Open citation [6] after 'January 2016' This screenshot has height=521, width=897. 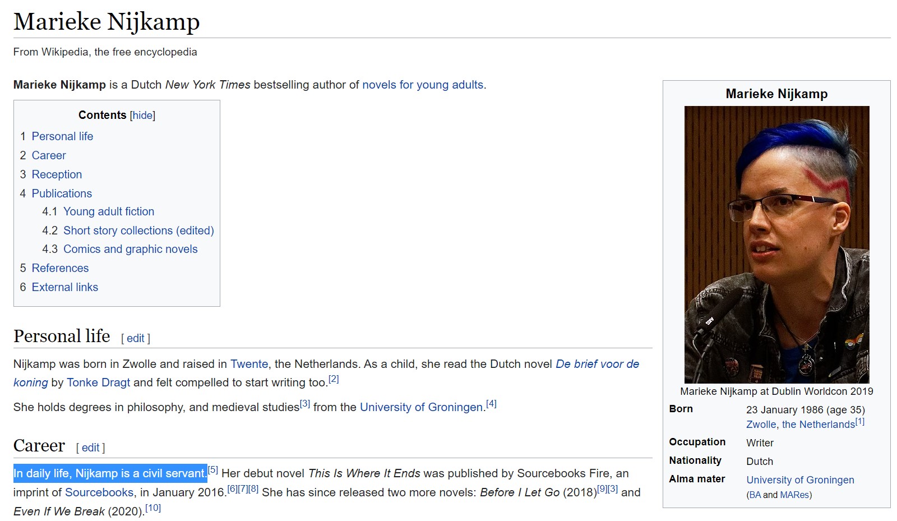click(x=233, y=488)
